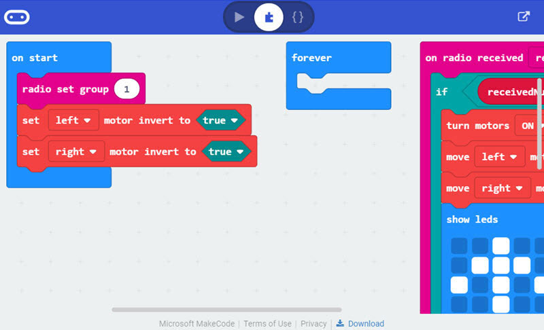544x330 pixels.
Task: Open project in new window icon
Action: [524, 16]
